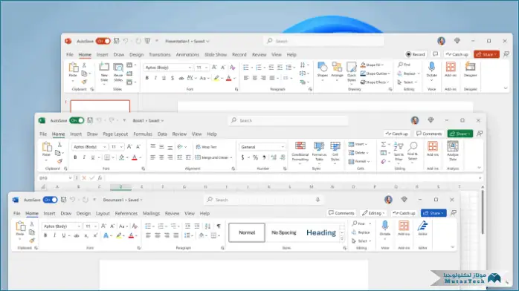This screenshot has width=519, height=291.
Task: Click Save icon in Word title bar
Action: click(63, 200)
